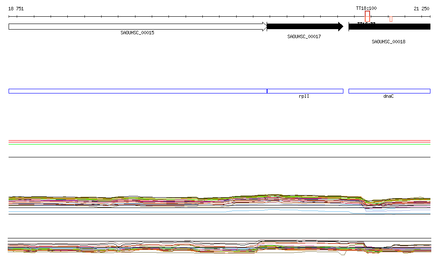Select the blue dnaC annotation box
This screenshot has width=439, height=262.
click(389, 91)
